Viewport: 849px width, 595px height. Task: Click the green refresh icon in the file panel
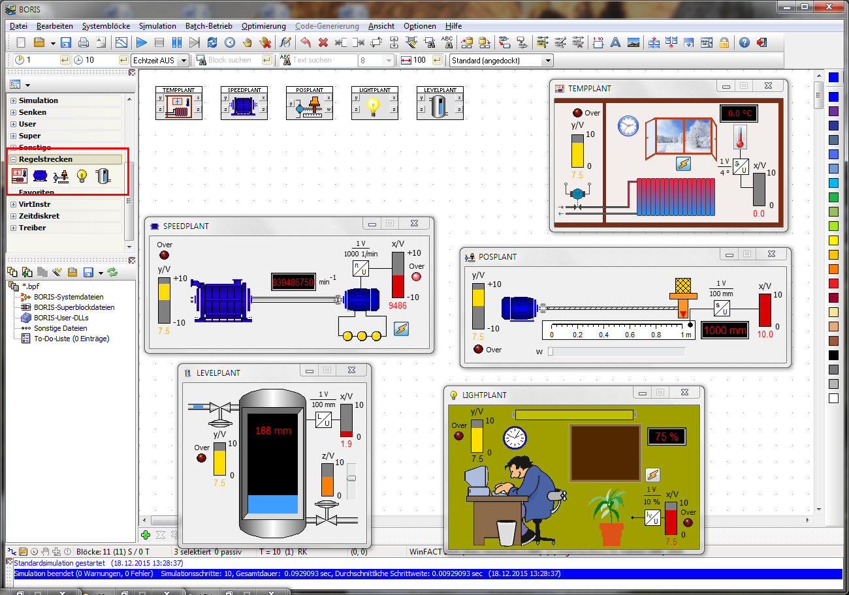pyautogui.click(x=112, y=272)
